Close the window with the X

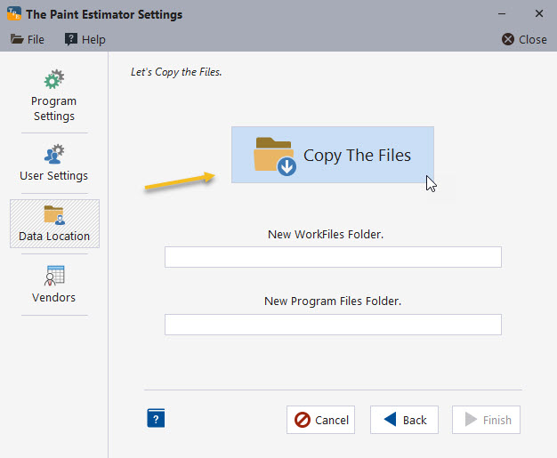point(539,14)
